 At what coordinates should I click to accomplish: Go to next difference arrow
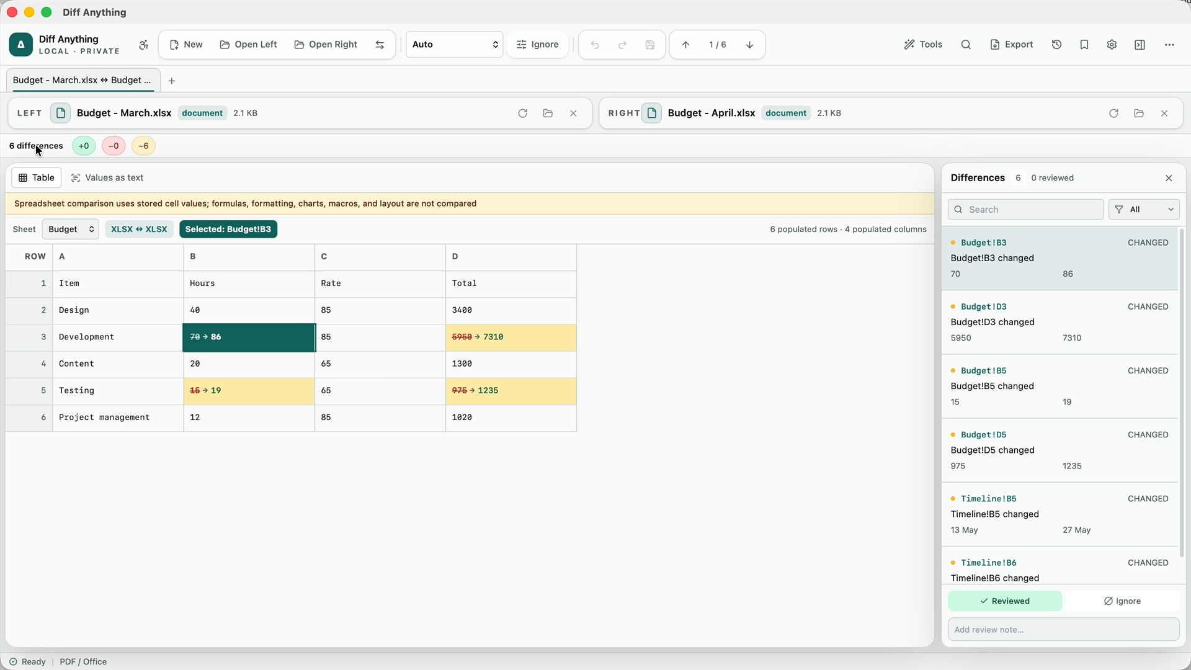(749, 45)
